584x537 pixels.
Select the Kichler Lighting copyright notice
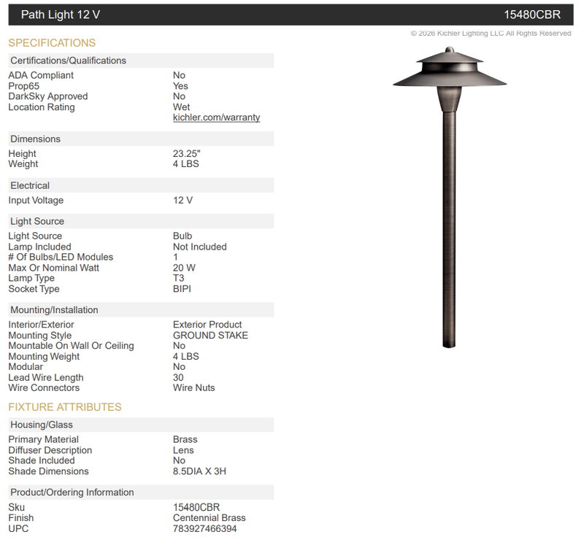pyautogui.click(x=491, y=33)
